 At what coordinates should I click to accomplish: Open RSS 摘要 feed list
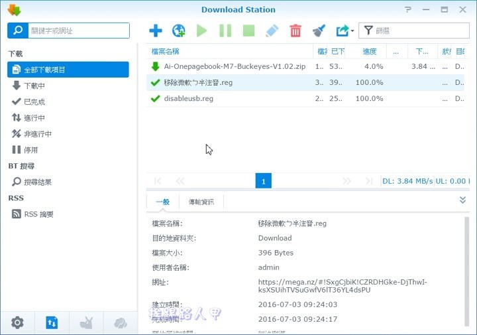pyautogui.click(x=68, y=214)
